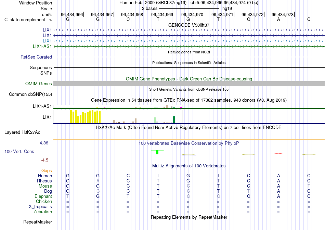
Task: Click the RepeatMasker track label
Action: (38, 222)
